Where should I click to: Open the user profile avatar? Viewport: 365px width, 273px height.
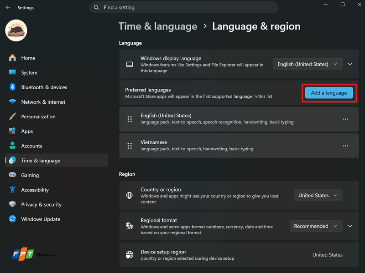[16, 30]
